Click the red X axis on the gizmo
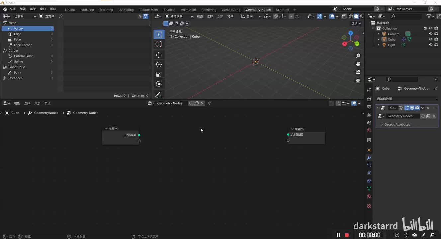The image size is (441, 239). 344,43
